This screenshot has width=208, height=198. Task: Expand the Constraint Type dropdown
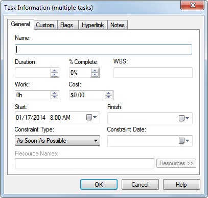click(x=57, y=141)
